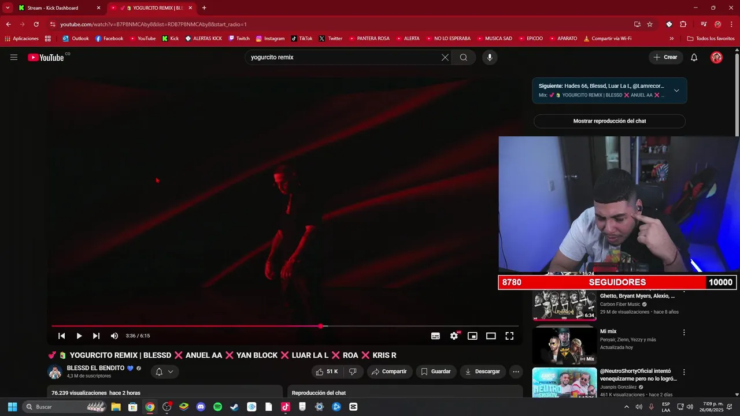This screenshot has width=740, height=416.
Task: Click Mostrar reproducción del chat
Action: point(609,121)
